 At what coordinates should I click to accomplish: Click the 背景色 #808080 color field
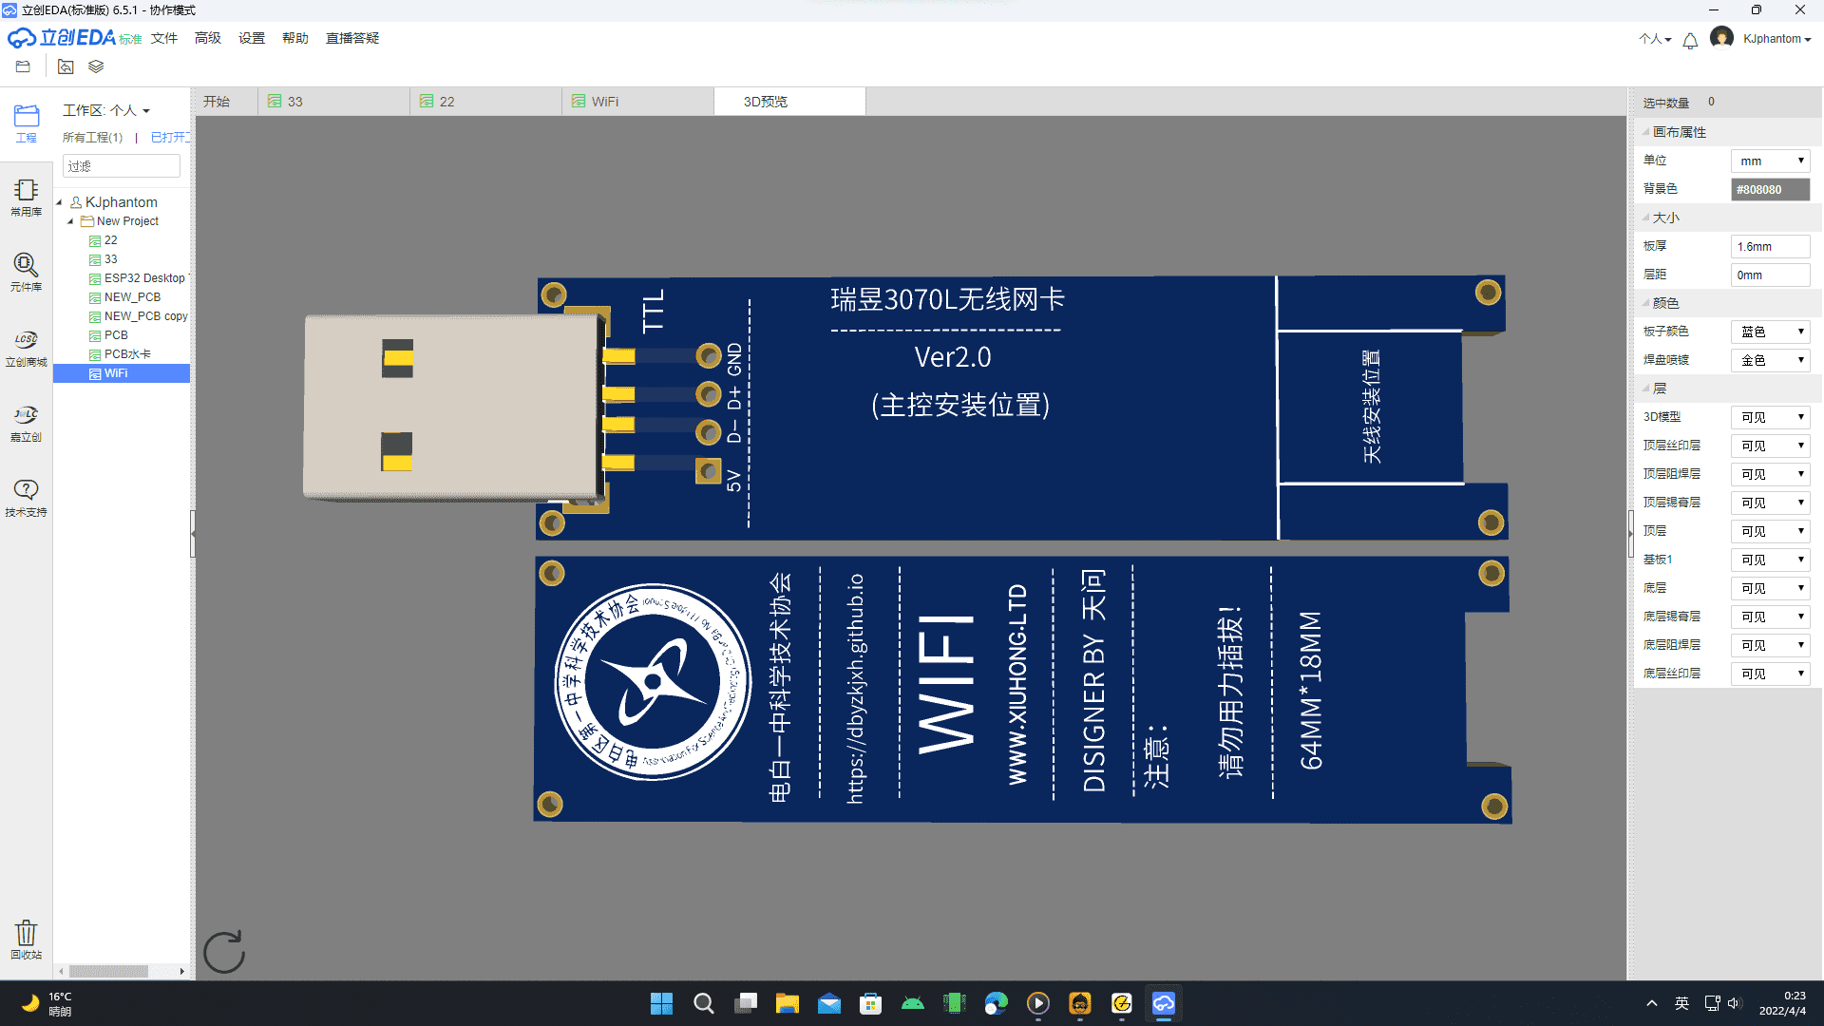pos(1770,190)
